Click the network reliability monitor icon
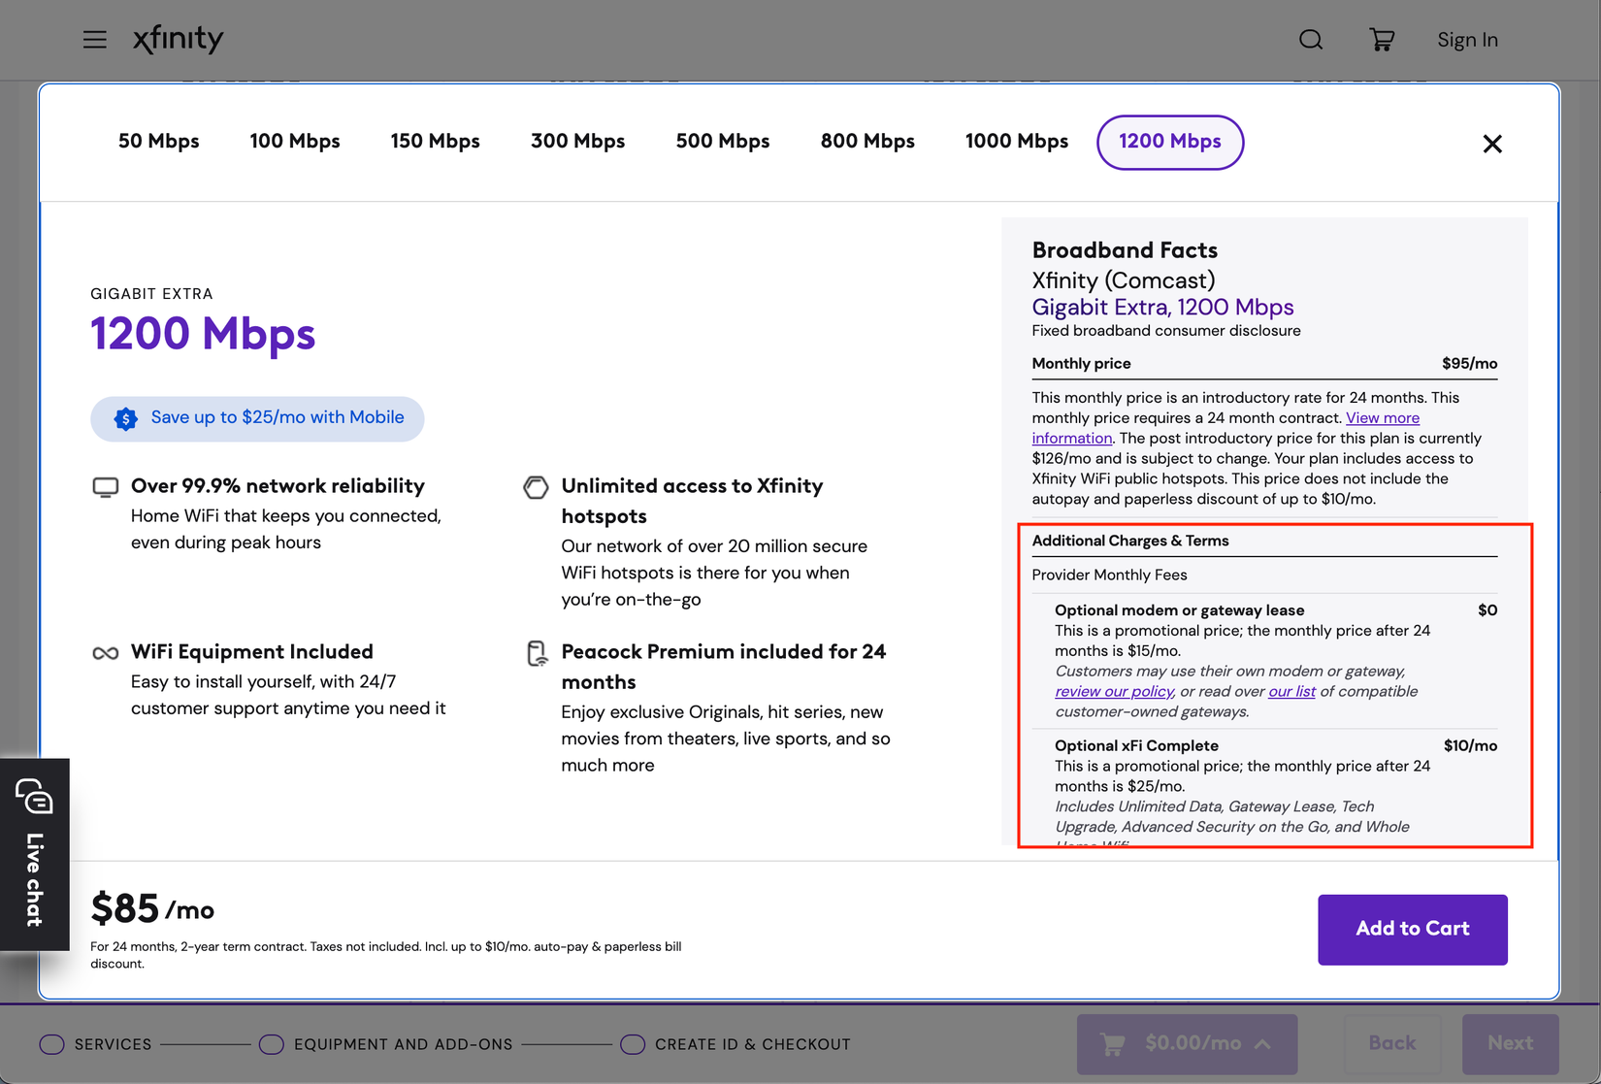 click(x=105, y=487)
